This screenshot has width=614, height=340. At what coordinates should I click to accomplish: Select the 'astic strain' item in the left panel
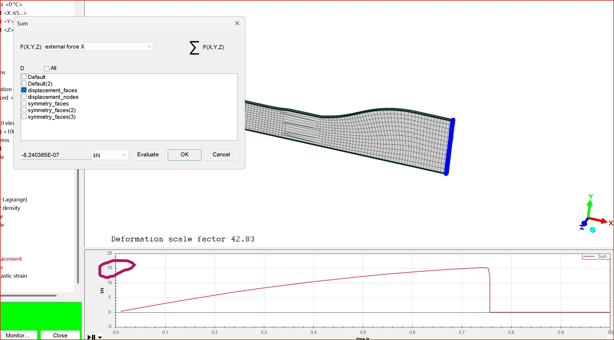pos(14,276)
